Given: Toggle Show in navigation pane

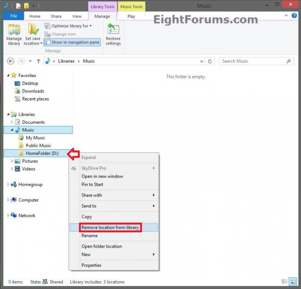Looking at the screenshot, I should coord(72,42).
